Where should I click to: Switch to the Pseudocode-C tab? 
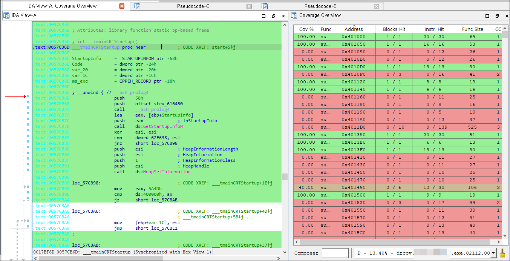[193, 6]
